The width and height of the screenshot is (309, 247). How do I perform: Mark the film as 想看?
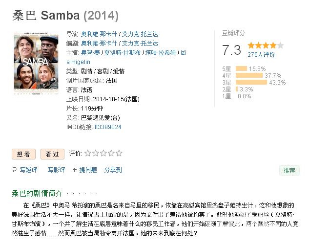[x=23, y=154]
